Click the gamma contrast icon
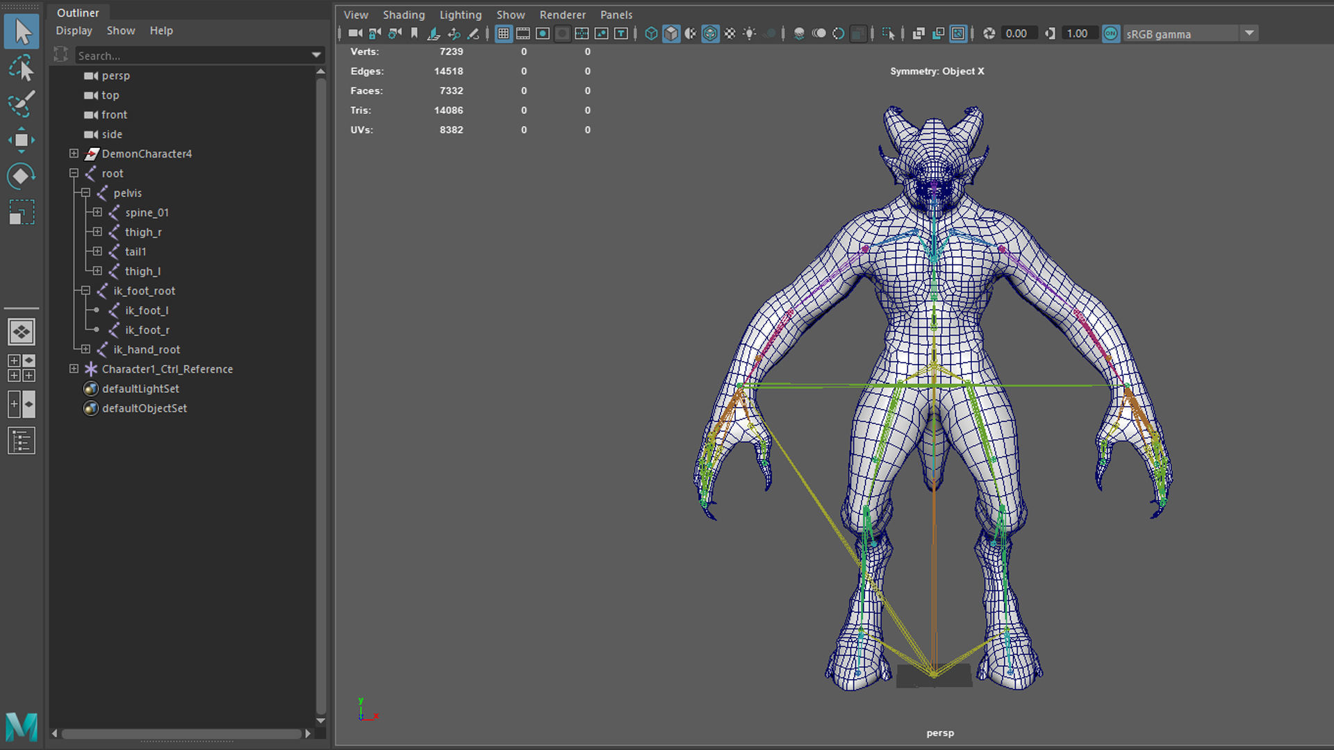Image resolution: width=1334 pixels, height=750 pixels. pyautogui.click(x=1050, y=33)
